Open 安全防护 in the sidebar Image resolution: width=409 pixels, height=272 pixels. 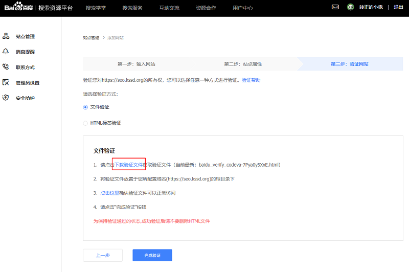click(25, 98)
